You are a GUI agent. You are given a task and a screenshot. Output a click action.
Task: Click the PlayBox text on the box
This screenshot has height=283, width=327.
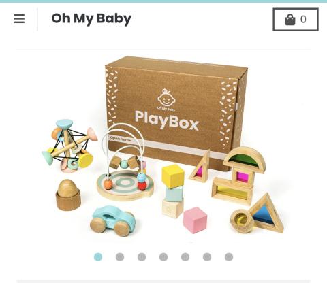pyautogui.click(x=167, y=120)
